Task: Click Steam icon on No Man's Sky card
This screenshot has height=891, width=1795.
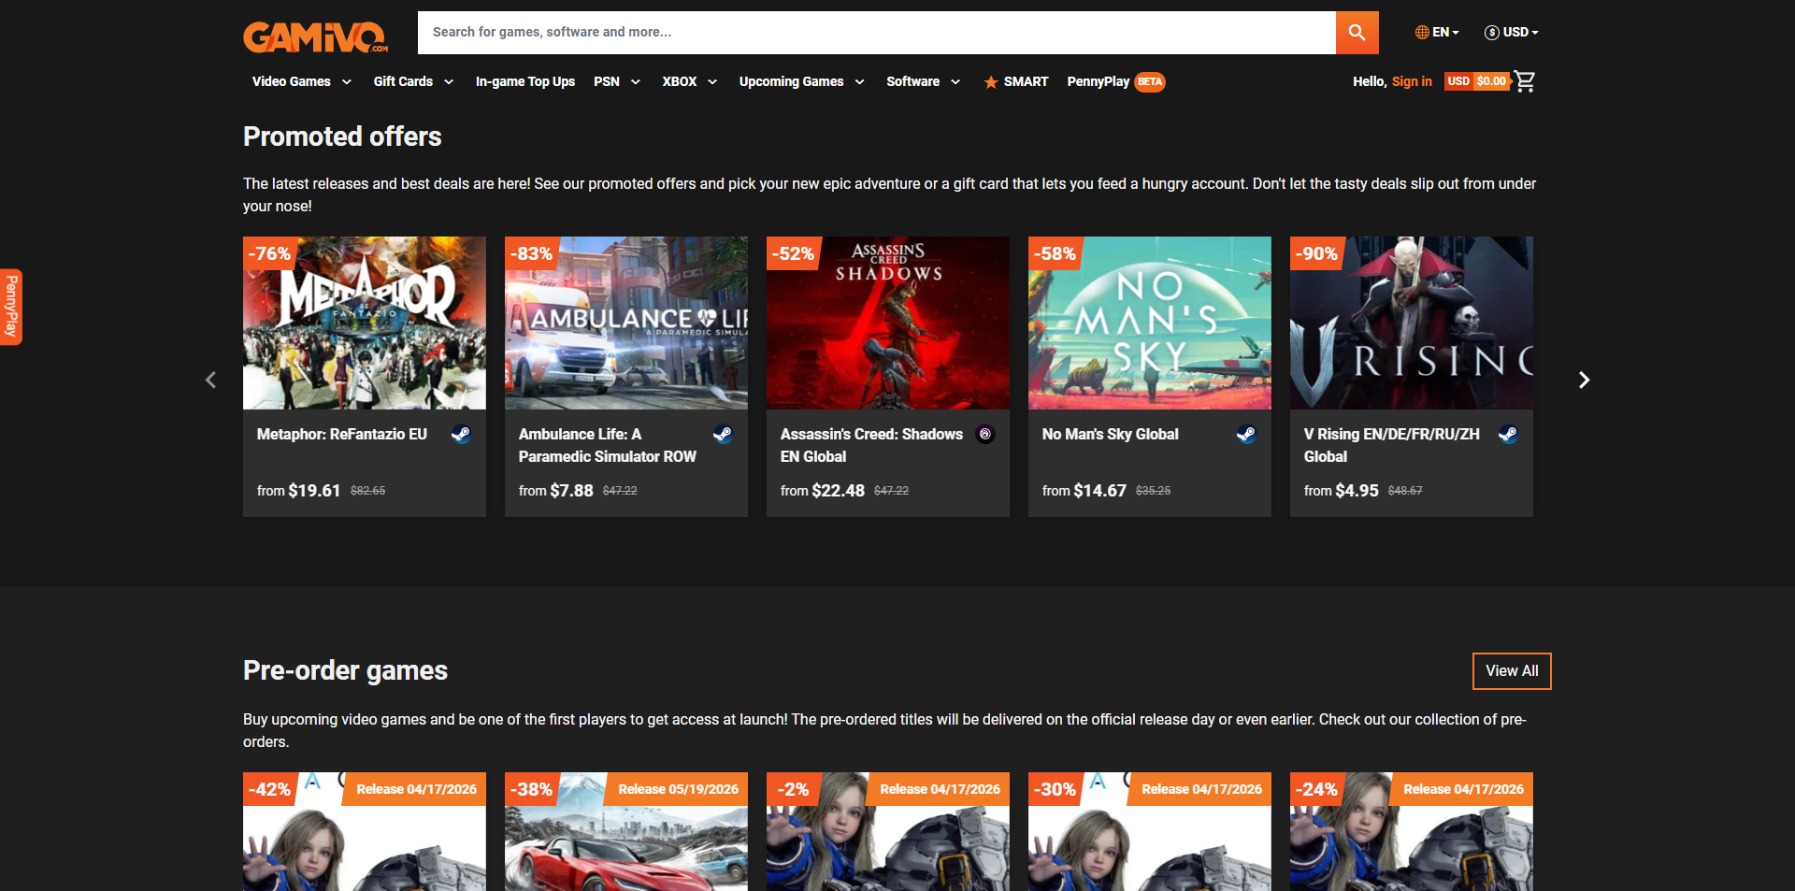Action: click(x=1247, y=434)
